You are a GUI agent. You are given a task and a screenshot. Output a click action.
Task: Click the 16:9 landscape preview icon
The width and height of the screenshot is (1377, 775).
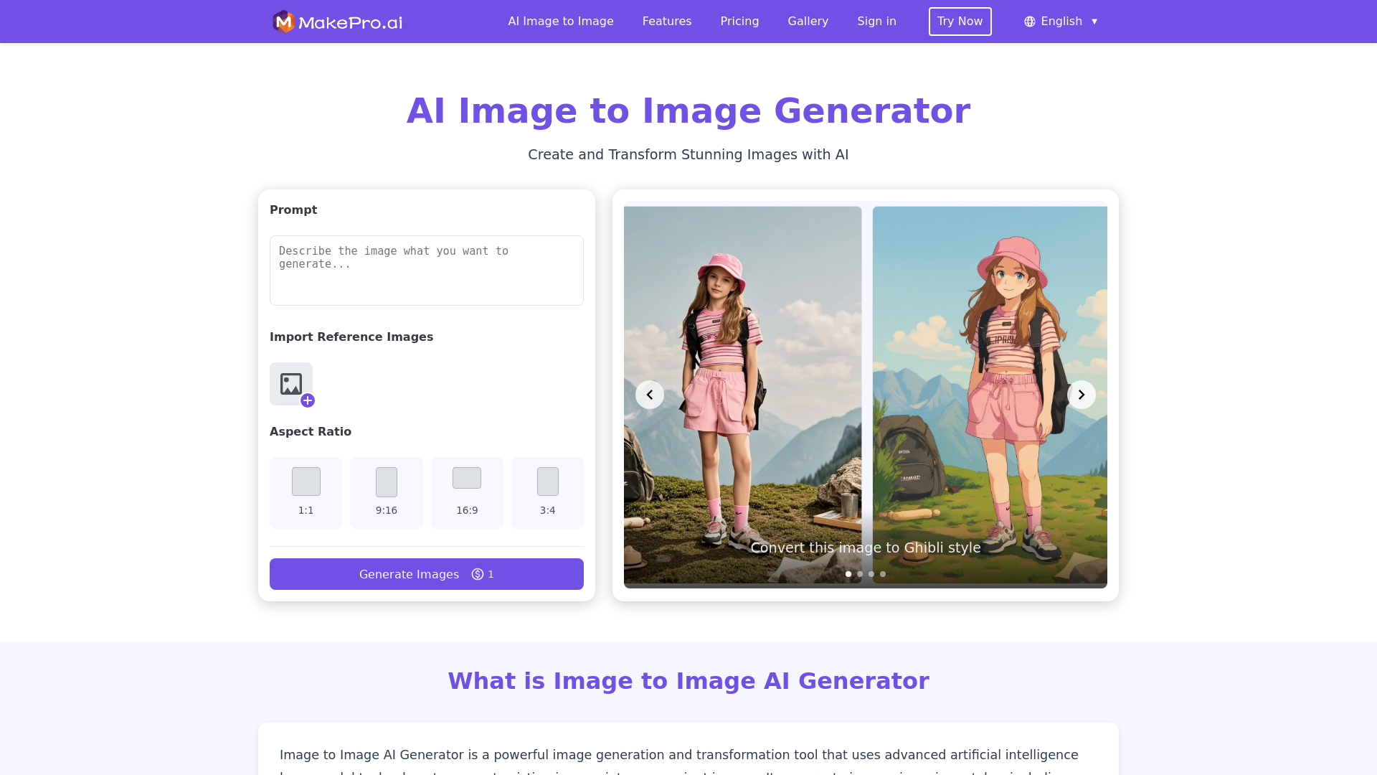tap(466, 478)
